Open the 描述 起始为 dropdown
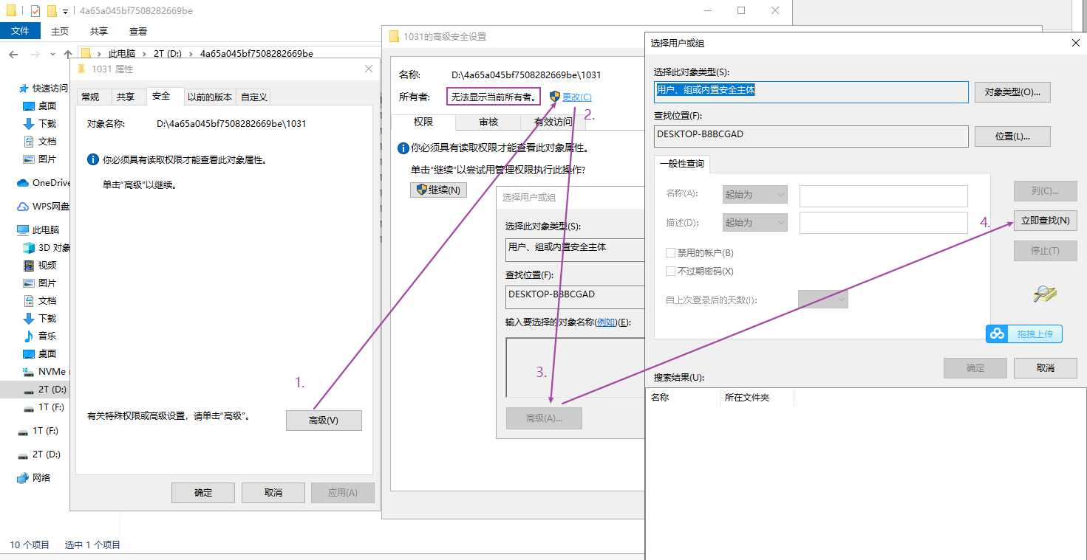Image resolution: width=1087 pixels, height=560 pixels. click(x=754, y=222)
